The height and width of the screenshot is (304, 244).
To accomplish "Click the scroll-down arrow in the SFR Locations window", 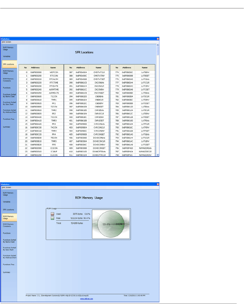I will (x=158, y=155).
